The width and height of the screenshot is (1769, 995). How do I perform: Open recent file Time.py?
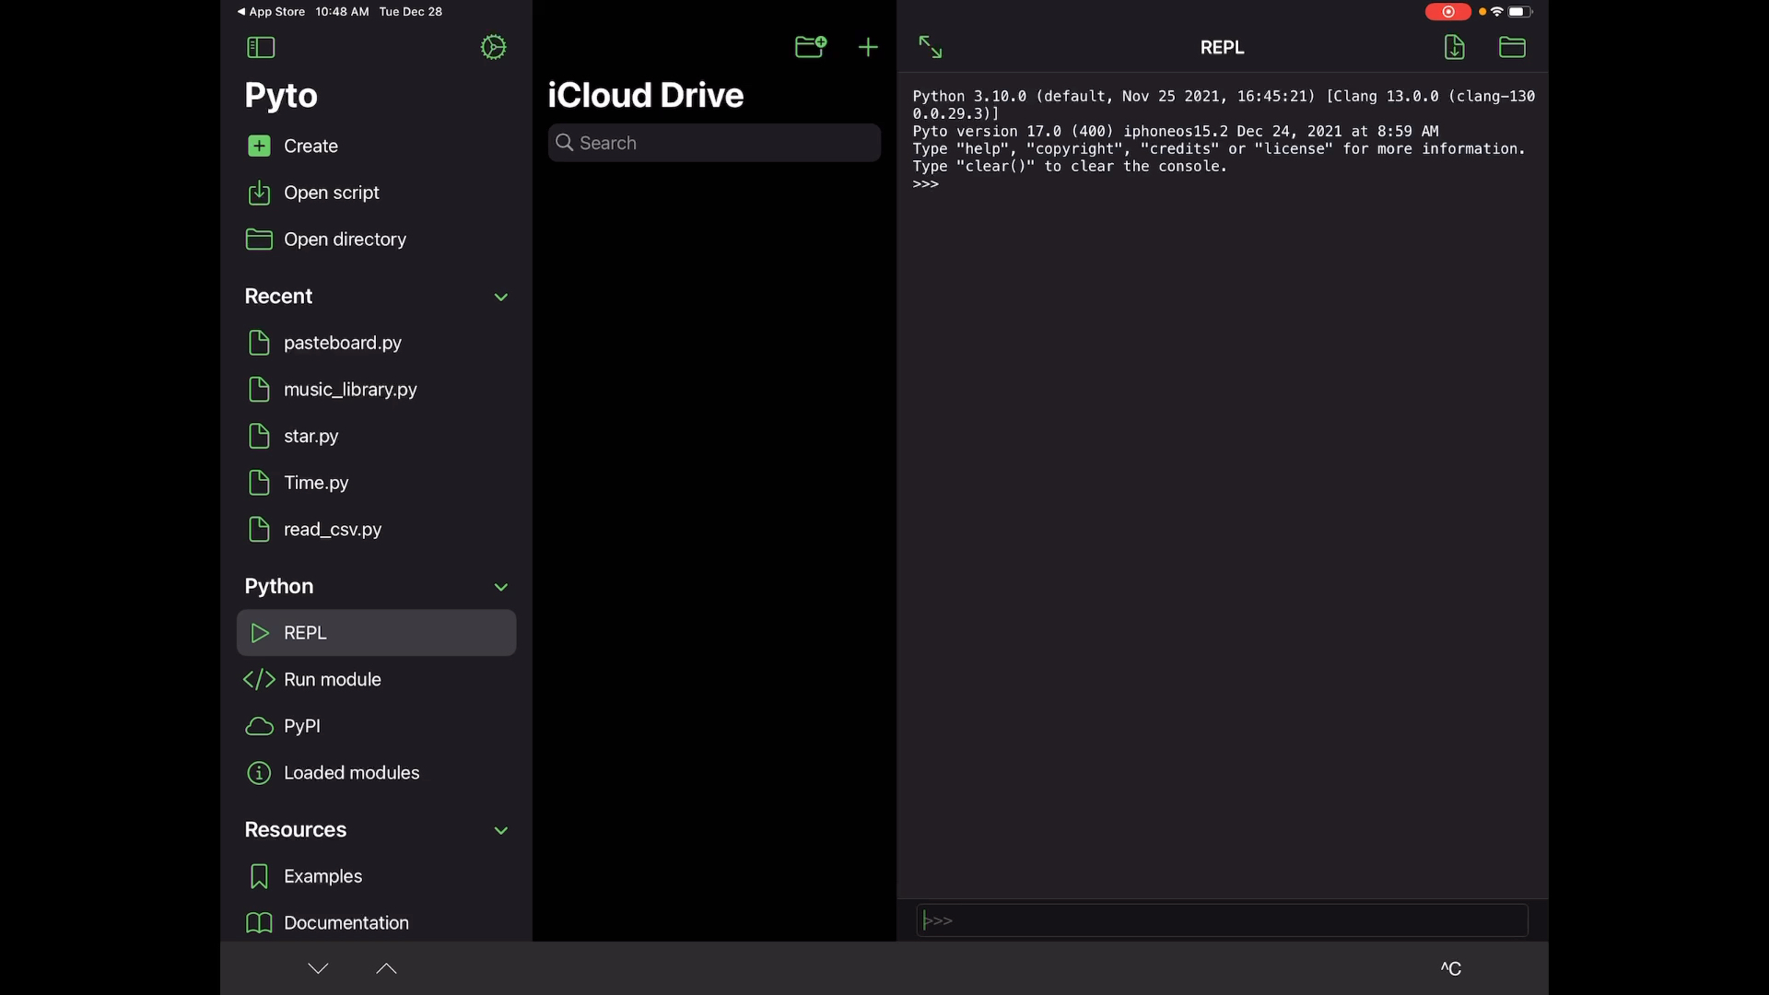(376, 483)
